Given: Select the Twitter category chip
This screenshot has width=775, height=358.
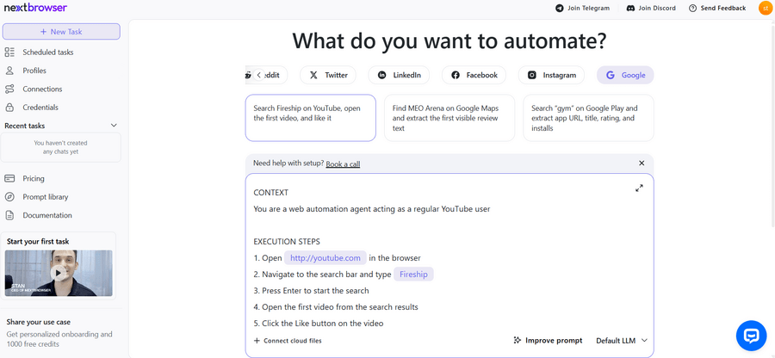Looking at the screenshot, I should 328,75.
